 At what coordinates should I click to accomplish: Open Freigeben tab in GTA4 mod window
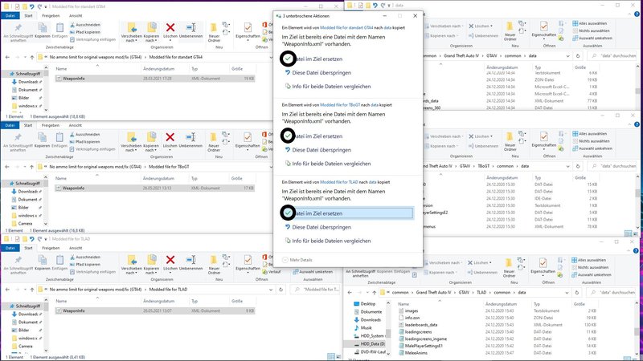[51, 15]
